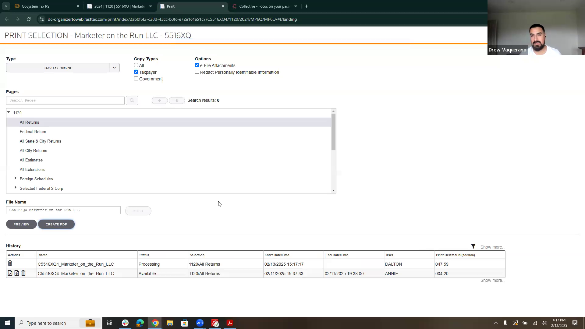
Task: Check the All copy types checkbox
Action: coord(136,65)
